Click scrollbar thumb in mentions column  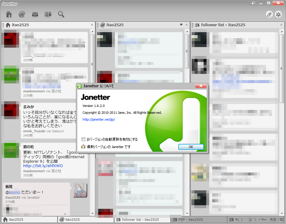[x=187, y=51]
